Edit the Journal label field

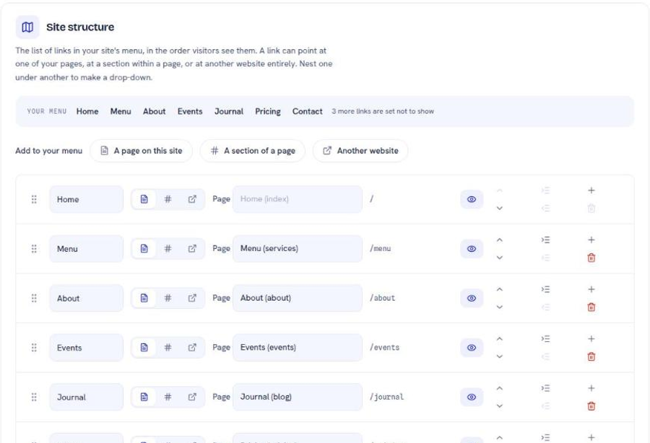[86, 397]
